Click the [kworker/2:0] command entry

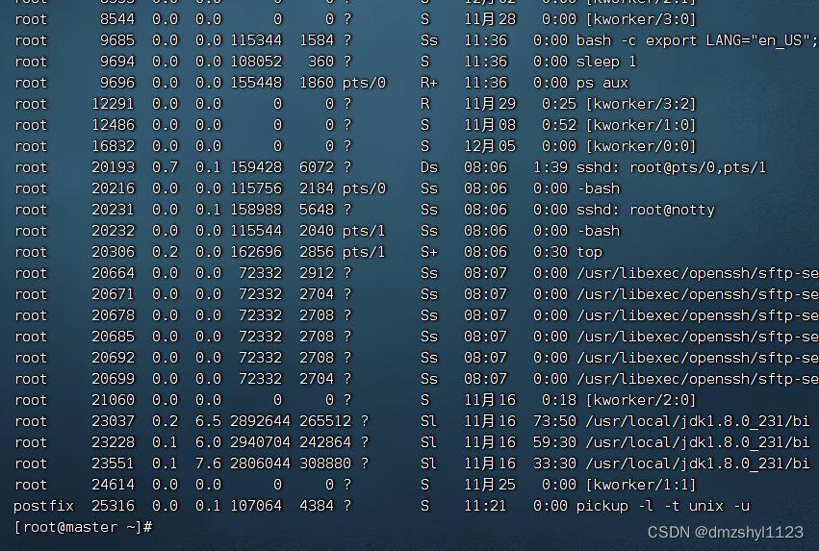(640, 400)
